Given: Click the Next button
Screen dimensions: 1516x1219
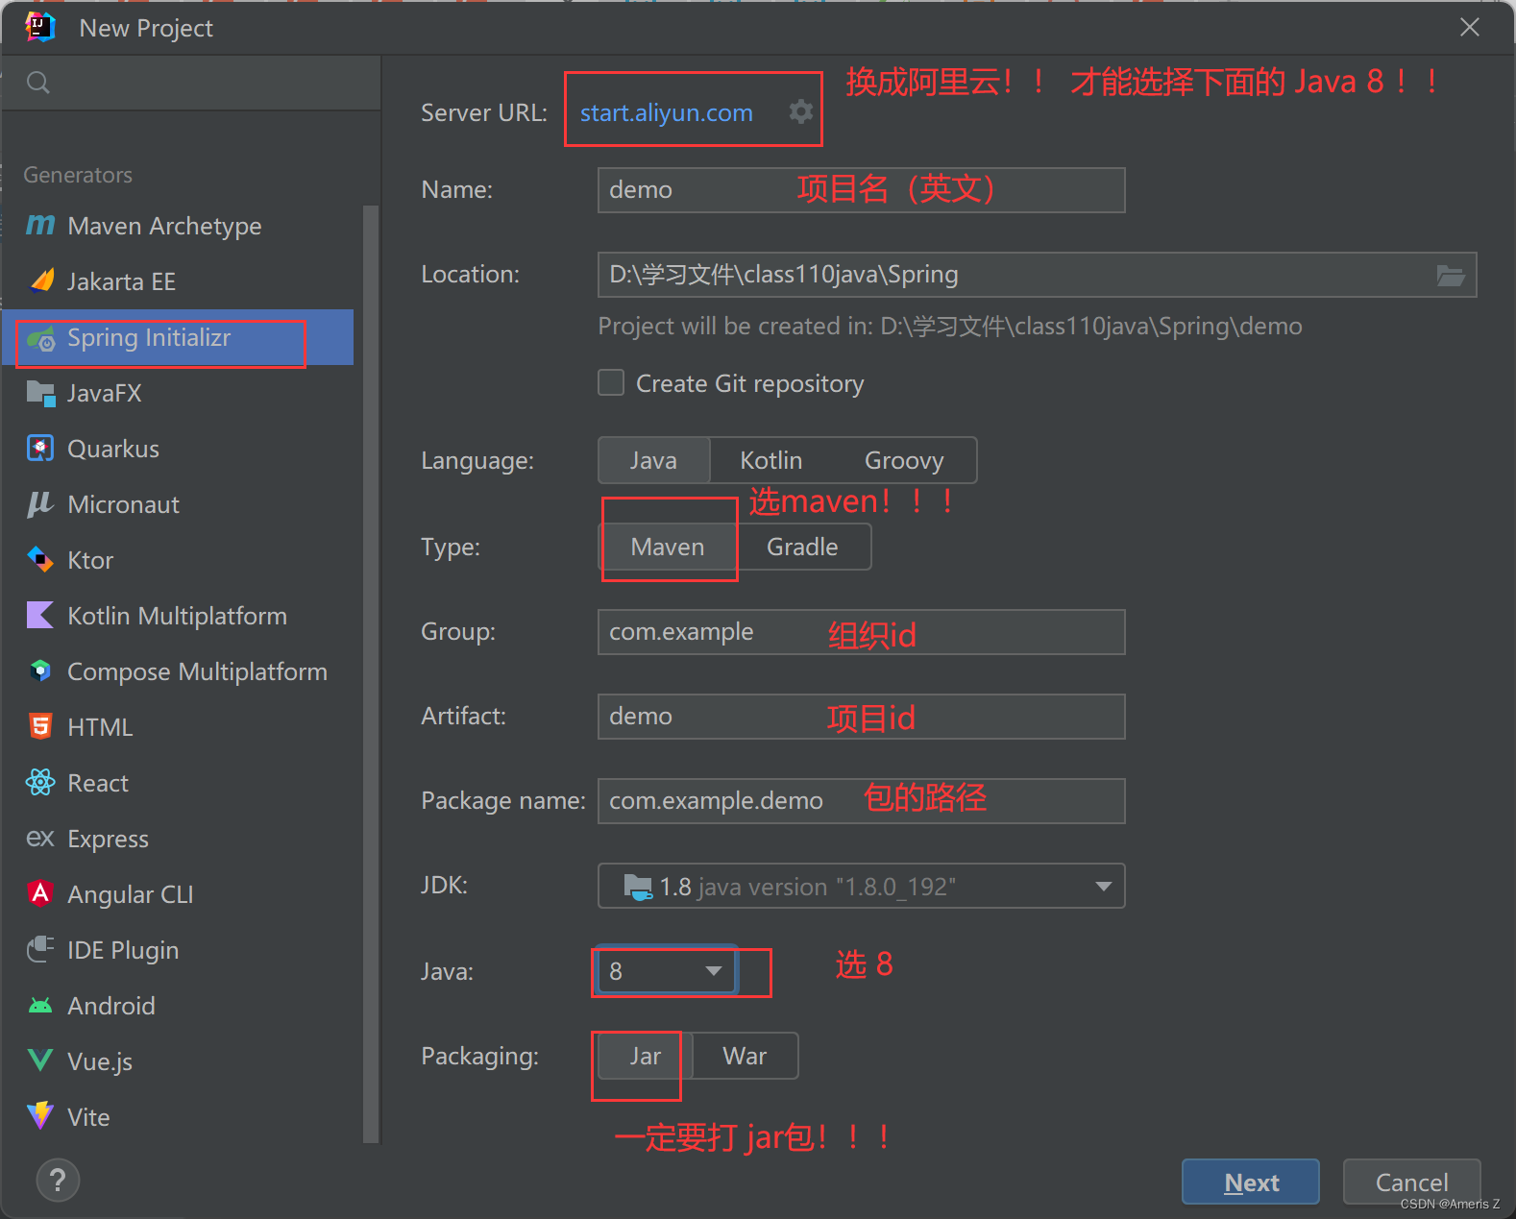Looking at the screenshot, I should point(1250,1182).
